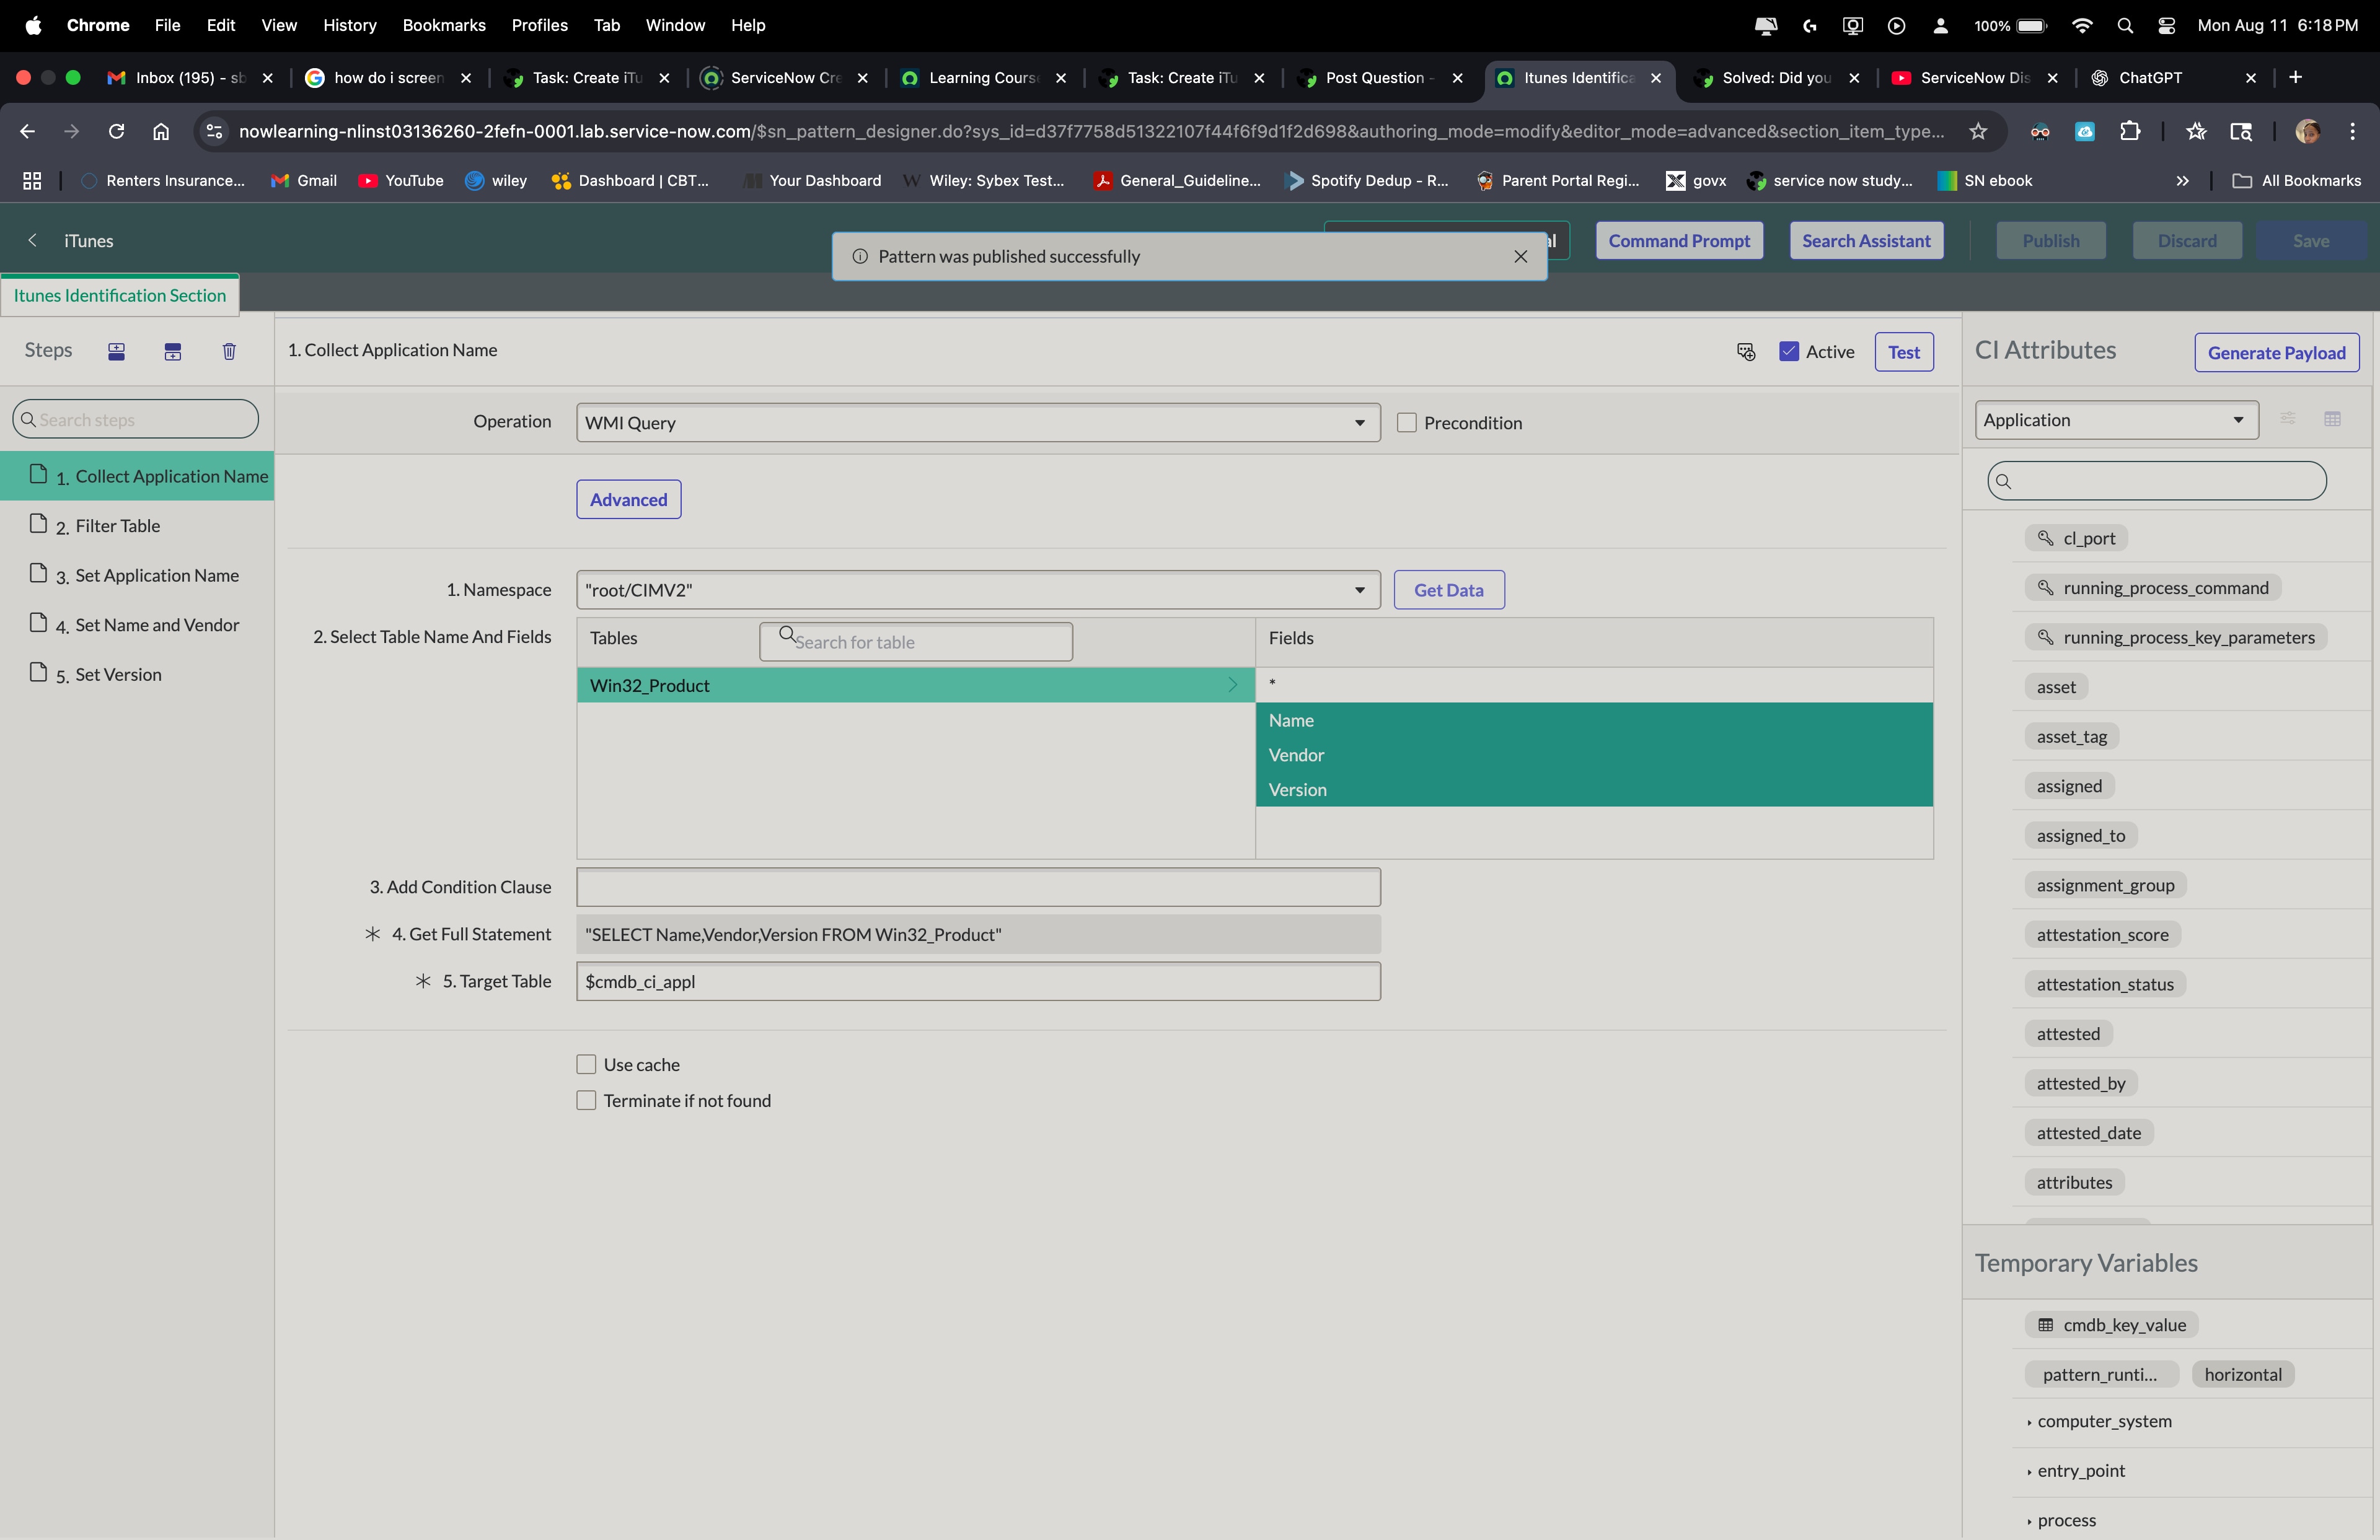Click the cl_port key attribute icon

click(2045, 538)
